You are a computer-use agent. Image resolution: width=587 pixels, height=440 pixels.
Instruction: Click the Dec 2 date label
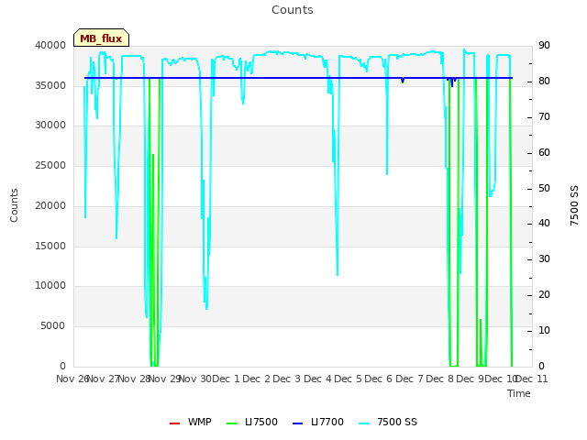coord(257,379)
